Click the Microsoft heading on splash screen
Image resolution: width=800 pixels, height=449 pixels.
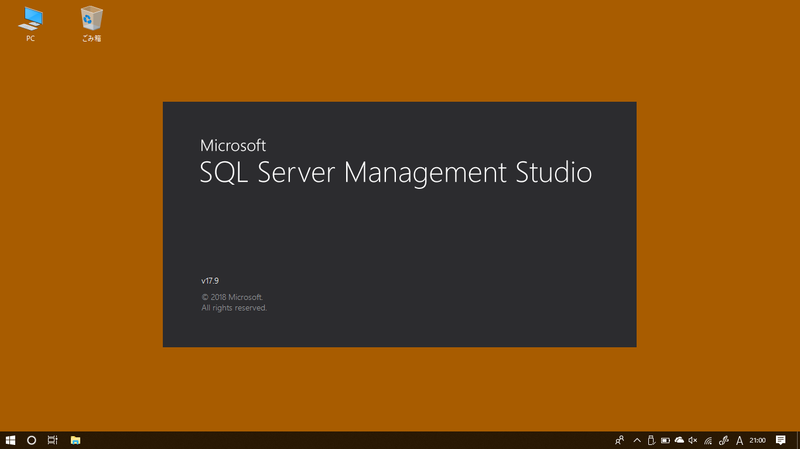tap(233, 145)
